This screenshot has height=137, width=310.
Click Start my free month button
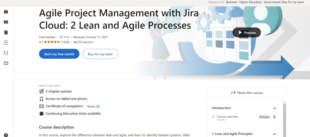click(59, 54)
